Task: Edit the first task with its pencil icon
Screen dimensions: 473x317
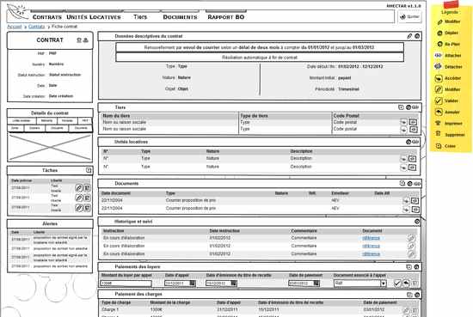Action: point(79,188)
